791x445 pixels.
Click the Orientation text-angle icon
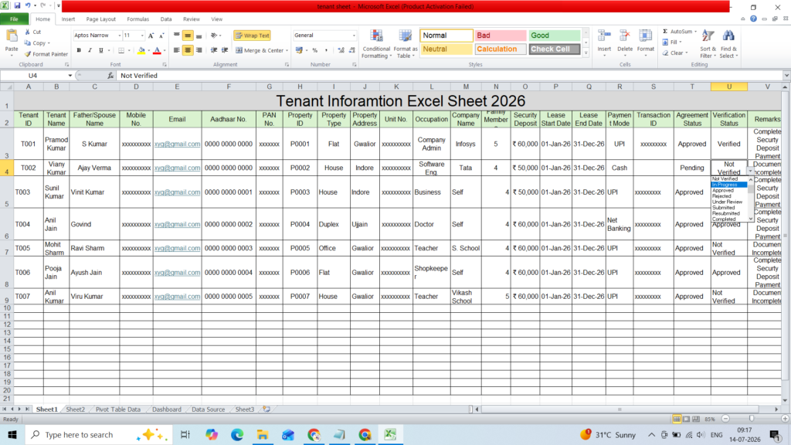click(214, 36)
